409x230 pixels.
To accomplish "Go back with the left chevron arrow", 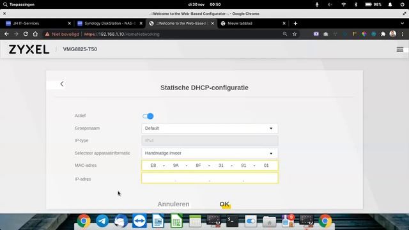I will coord(62,84).
